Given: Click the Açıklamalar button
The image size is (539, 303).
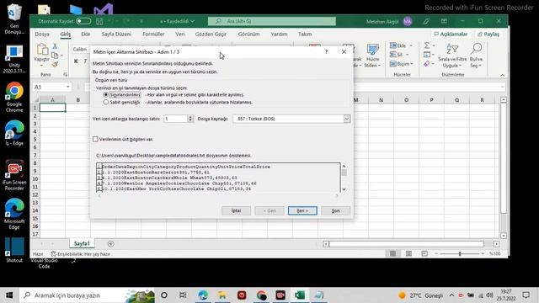Looking at the screenshot, I should [451, 34].
